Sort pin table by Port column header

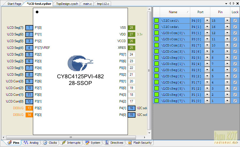pos(200,12)
